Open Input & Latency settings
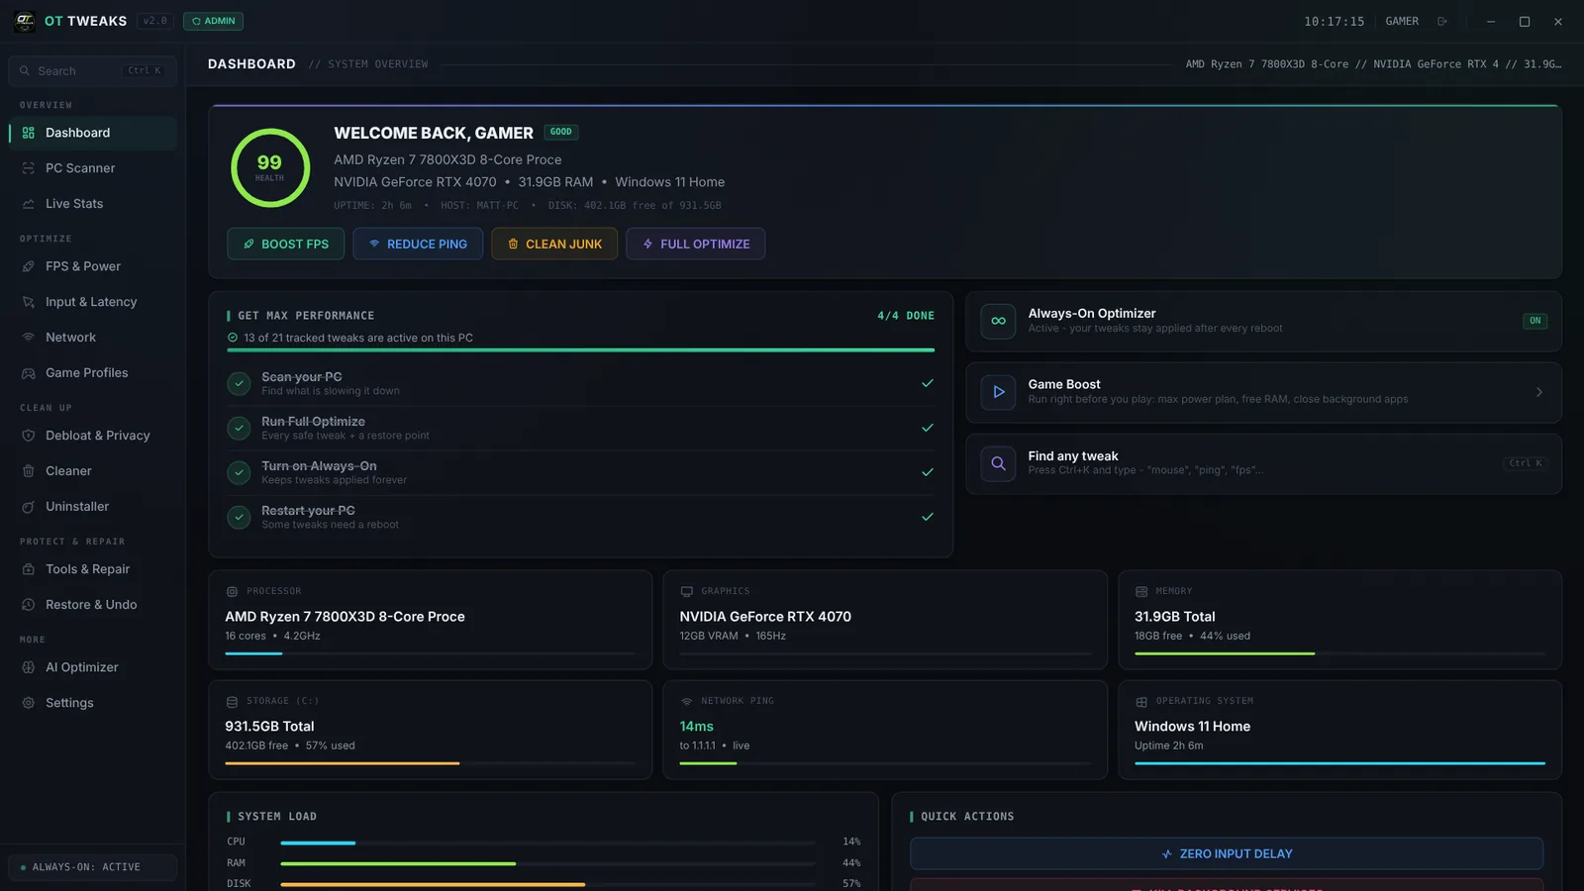Screen dimensions: 1584x891 [92, 302]
